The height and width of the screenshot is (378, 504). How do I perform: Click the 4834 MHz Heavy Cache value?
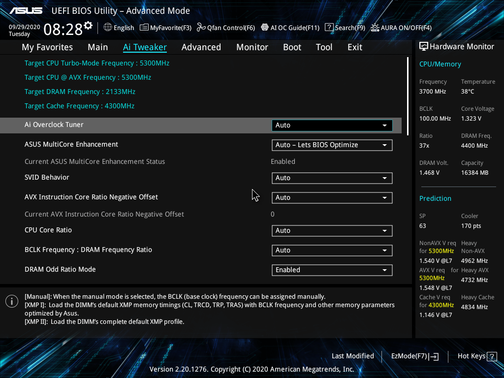click(x=474, y=307)
